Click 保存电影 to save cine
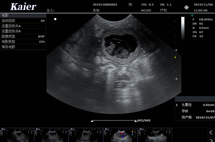This screenshot has width=215, height=142. click(x=23, y=47)
